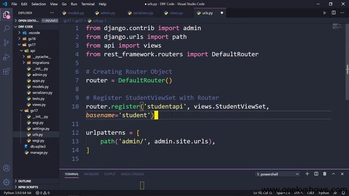Viewport: 349px width, 196px height.
Task: Open the Extensions view
Action: 6,71
